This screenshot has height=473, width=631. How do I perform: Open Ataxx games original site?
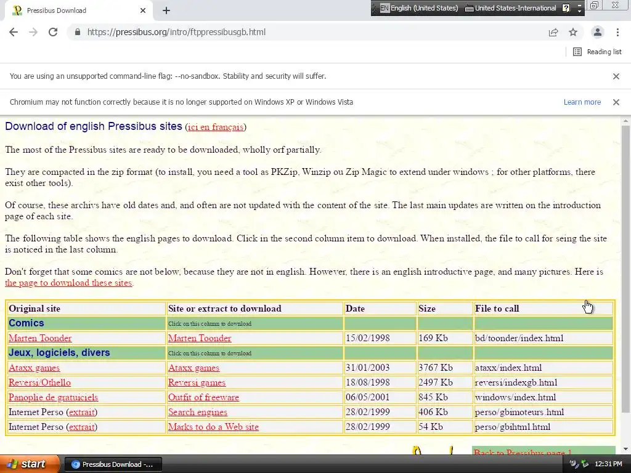tap(35, 368)
